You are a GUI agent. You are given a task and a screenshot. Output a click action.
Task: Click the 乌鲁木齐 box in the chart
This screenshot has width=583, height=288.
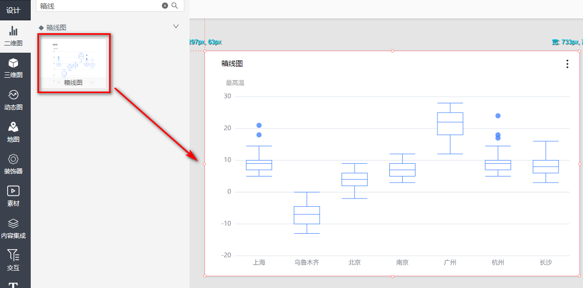point(306,215)
